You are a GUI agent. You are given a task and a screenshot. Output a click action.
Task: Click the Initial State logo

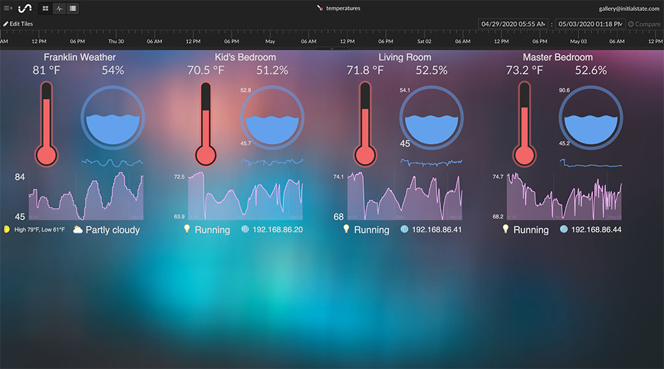[x=25, y=8]
